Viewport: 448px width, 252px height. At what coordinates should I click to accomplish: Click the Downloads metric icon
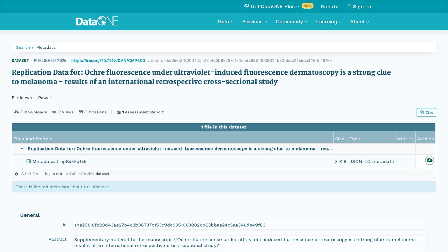point(16,112)
